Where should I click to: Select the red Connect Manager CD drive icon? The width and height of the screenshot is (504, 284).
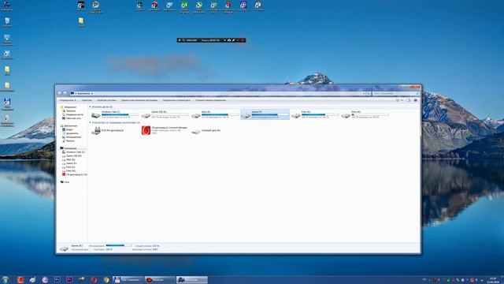tap(146, 130)
